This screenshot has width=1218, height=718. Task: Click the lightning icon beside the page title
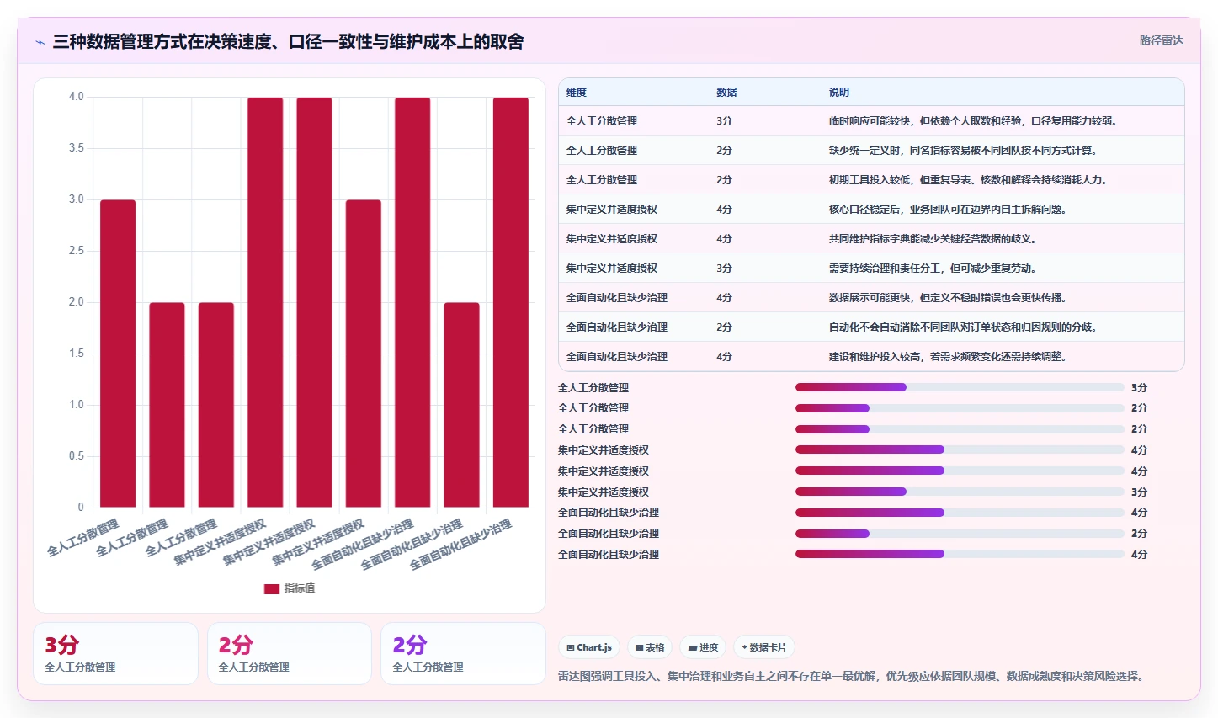[x=40, y=42]
